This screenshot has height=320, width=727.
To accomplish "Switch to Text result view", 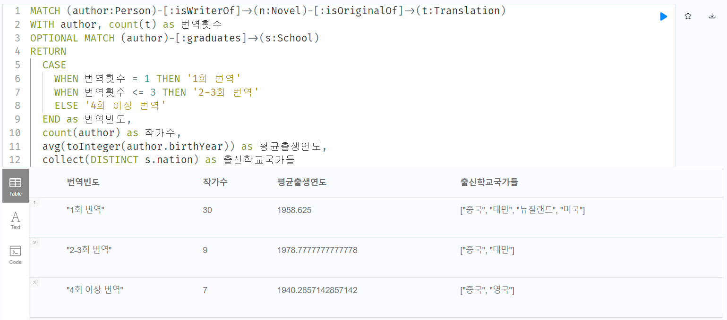I will pos(16,220).
